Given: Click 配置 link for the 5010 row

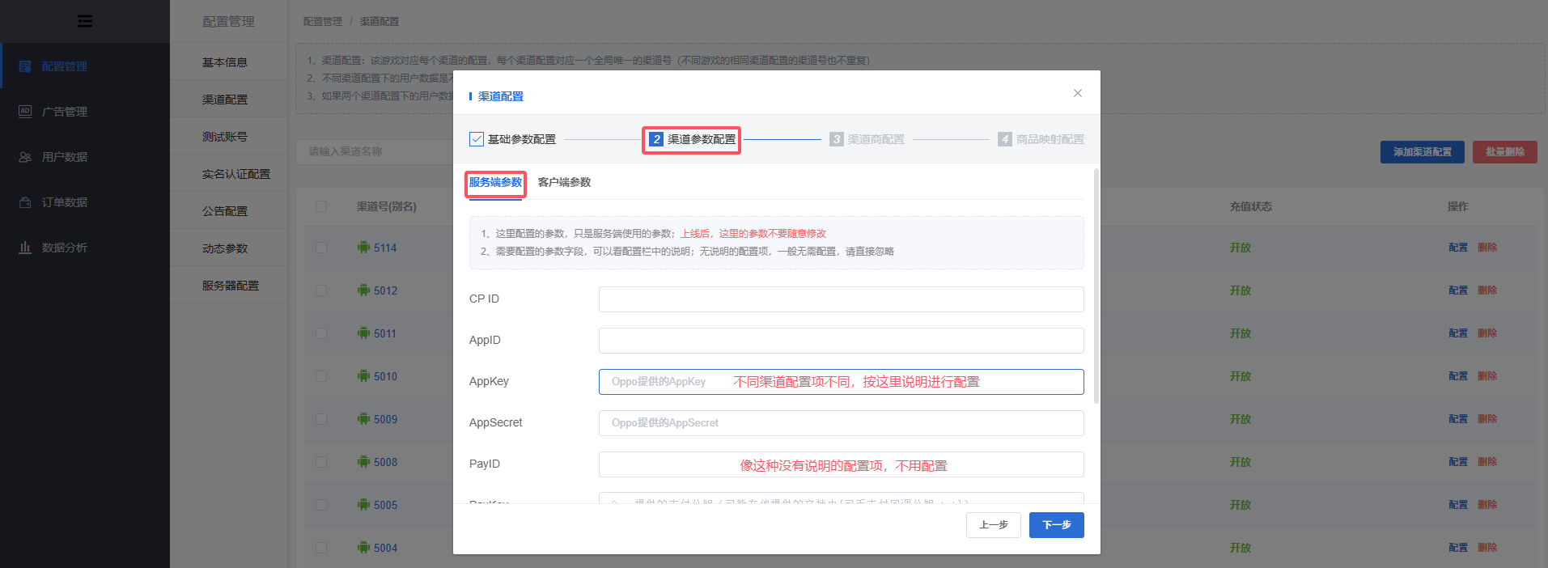Looking at the screenshot, I should tap(1458, 376).
